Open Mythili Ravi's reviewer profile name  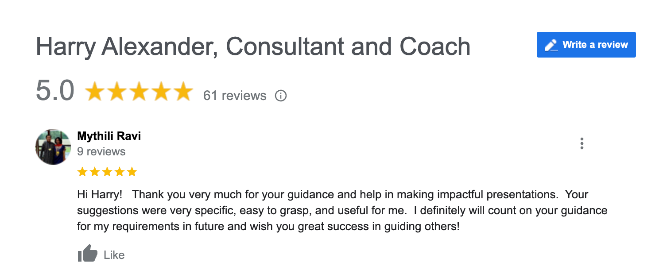(x=109, y=136)
